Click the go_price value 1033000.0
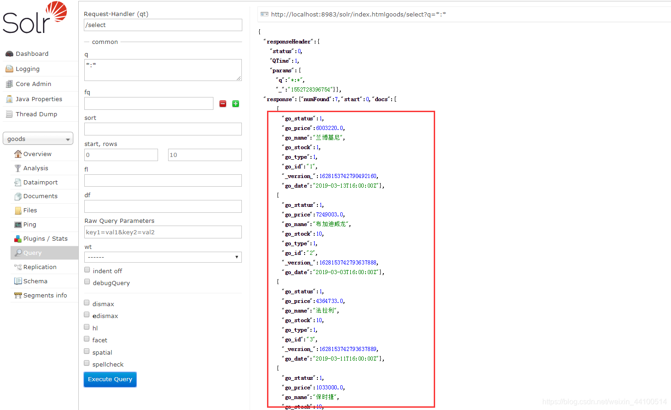 tap(330, 388)
